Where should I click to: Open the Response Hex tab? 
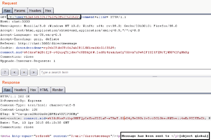point(33,90)
